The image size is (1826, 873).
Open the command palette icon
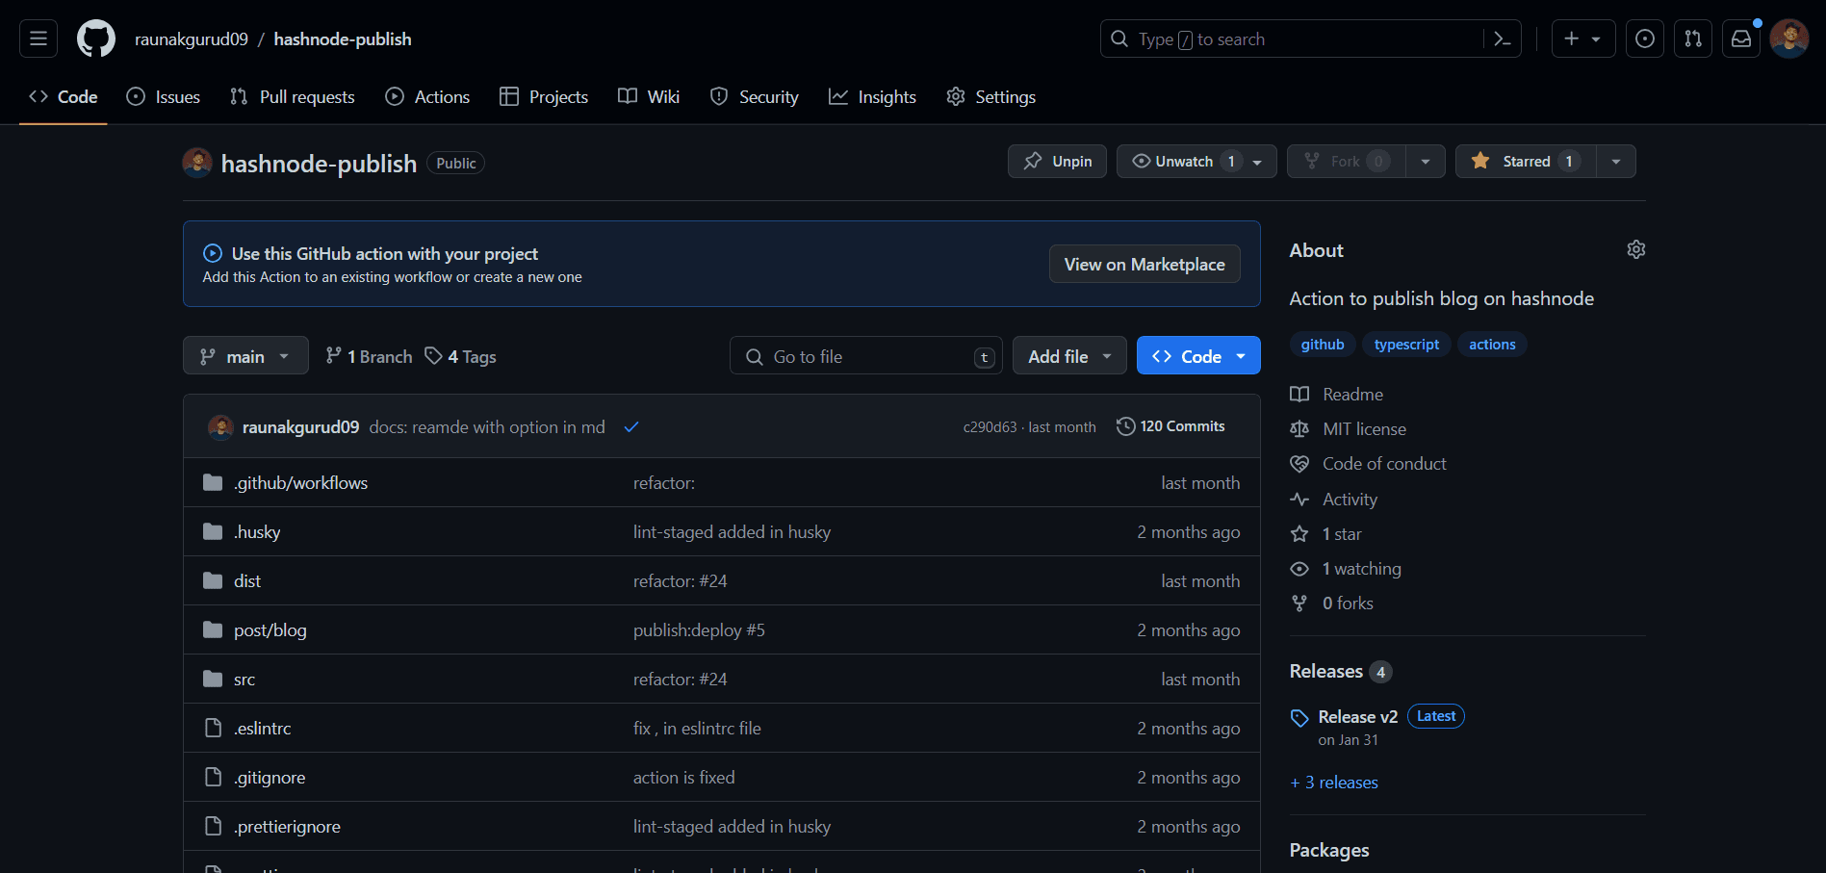tap(1502, 39)
